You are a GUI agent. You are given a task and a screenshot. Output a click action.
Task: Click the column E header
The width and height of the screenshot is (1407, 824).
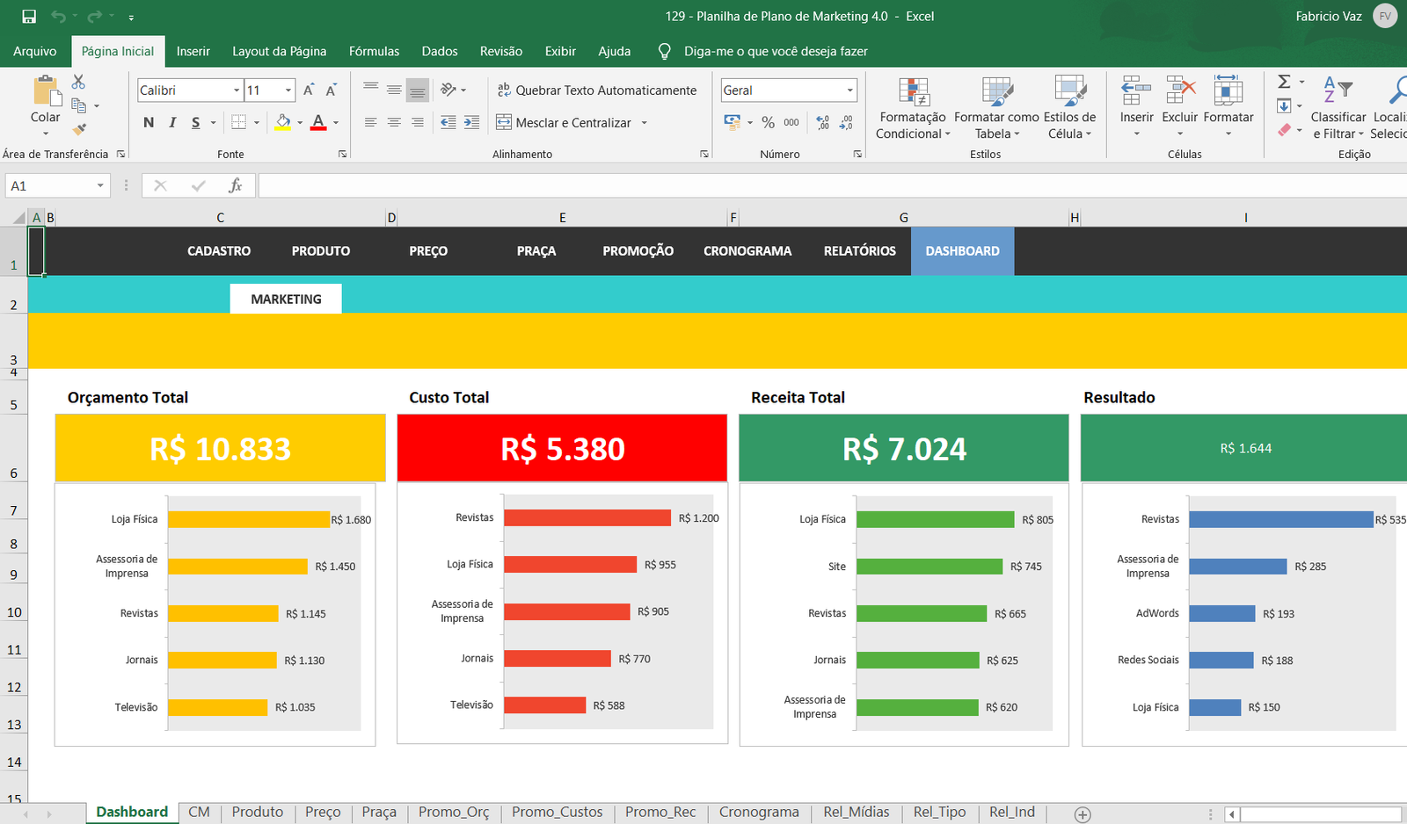[562, 218]
